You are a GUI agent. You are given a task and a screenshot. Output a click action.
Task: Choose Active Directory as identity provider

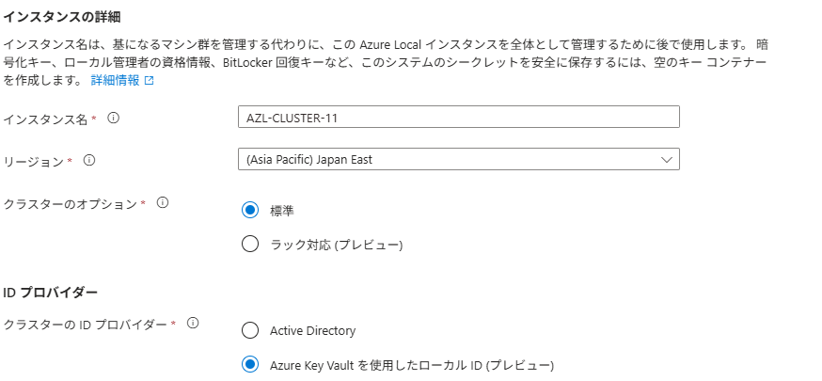[x=250, y=330]
